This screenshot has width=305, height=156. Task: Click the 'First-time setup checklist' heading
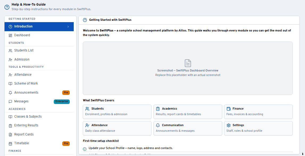pyautogui.click(x=101, y=141)
